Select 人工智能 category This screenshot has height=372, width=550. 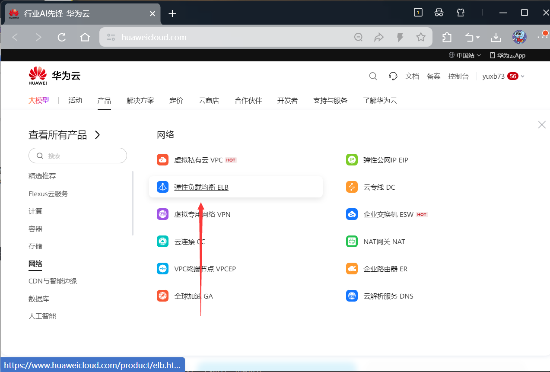(x=42, y=316)
